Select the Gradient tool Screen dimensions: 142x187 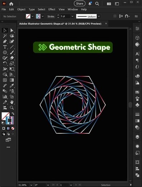(12, 80)
